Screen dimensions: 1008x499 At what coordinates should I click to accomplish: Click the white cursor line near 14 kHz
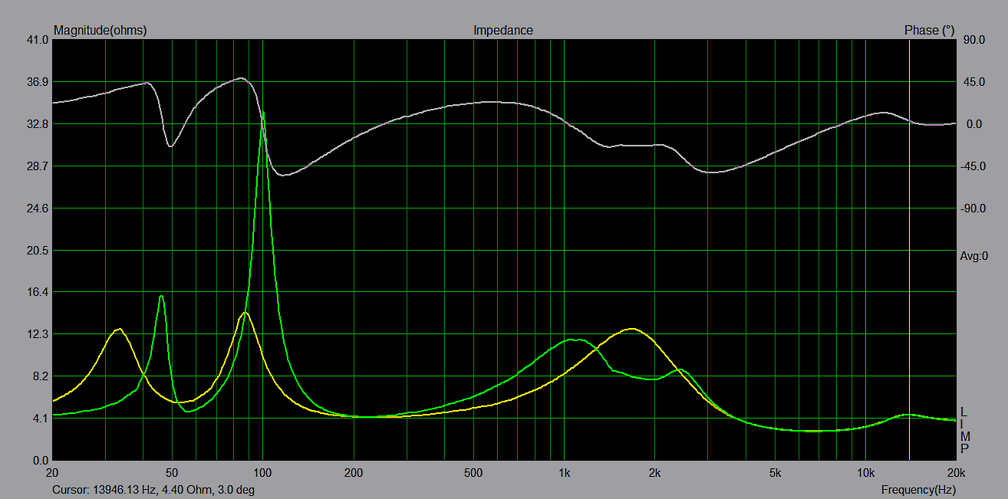click(x=910, y=249)
